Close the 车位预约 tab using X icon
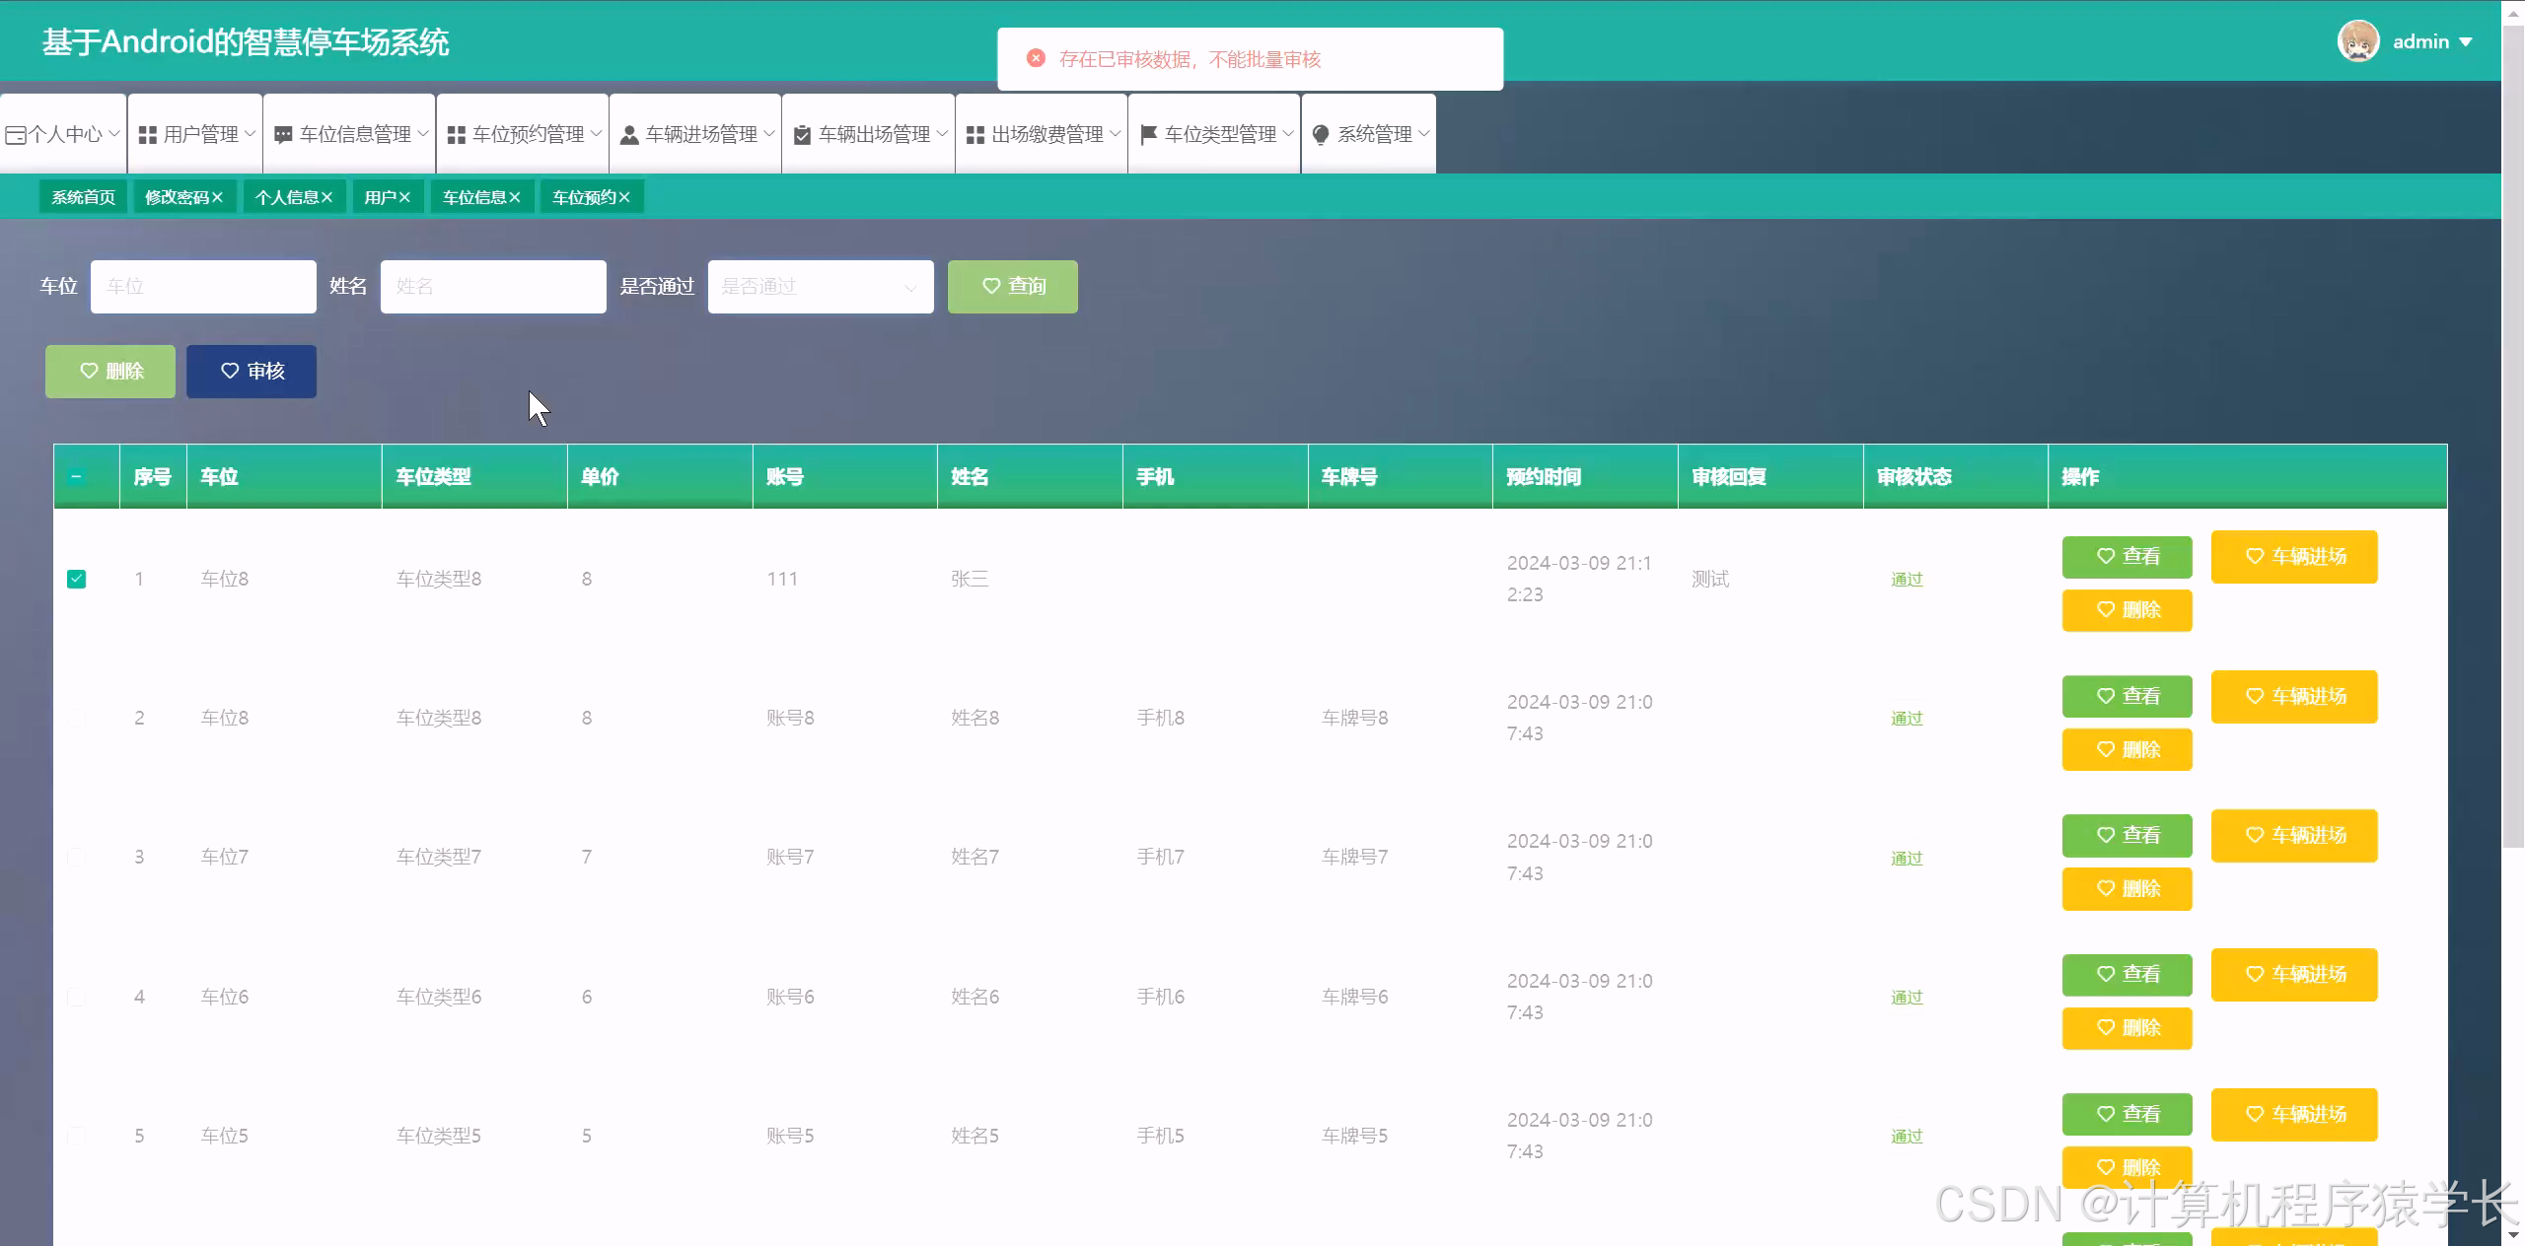This screenshot has height=1246, width=2525. (623, 197)
